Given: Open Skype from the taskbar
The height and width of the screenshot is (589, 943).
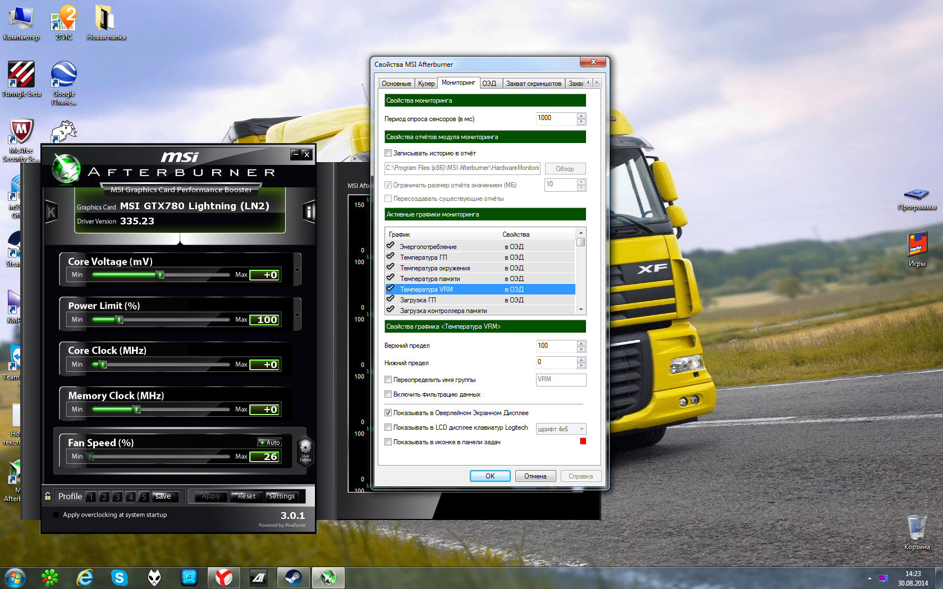Looking at the screenshot, I should tap(120, 577).
